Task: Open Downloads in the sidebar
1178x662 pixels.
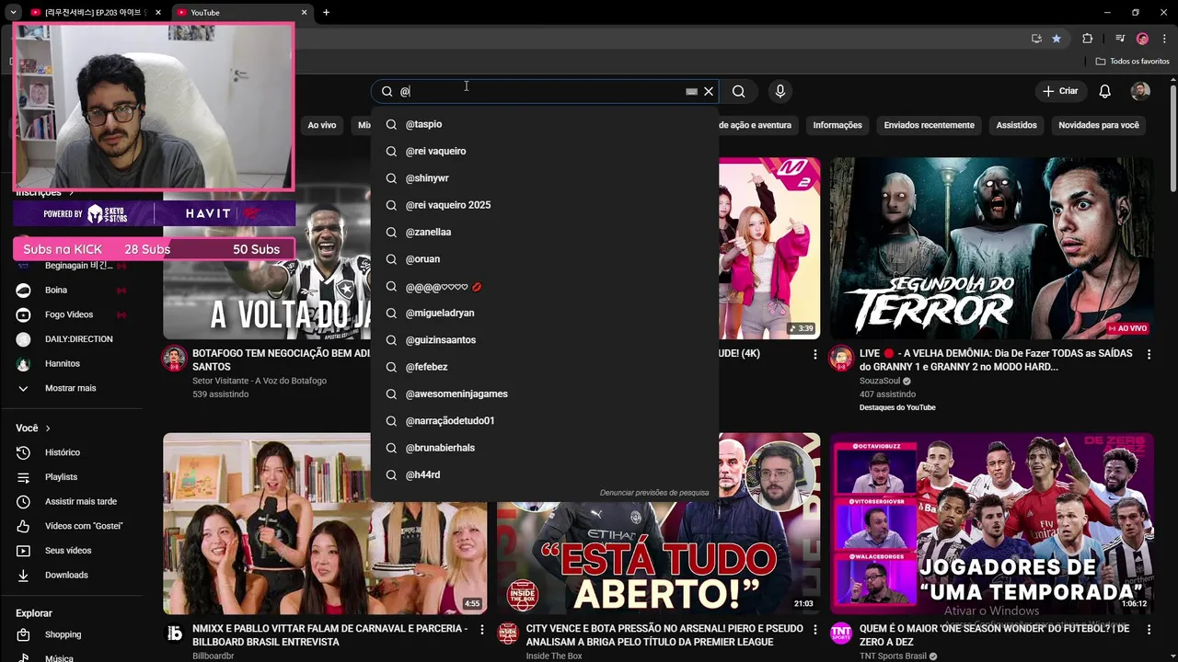Action: [70, 575]
